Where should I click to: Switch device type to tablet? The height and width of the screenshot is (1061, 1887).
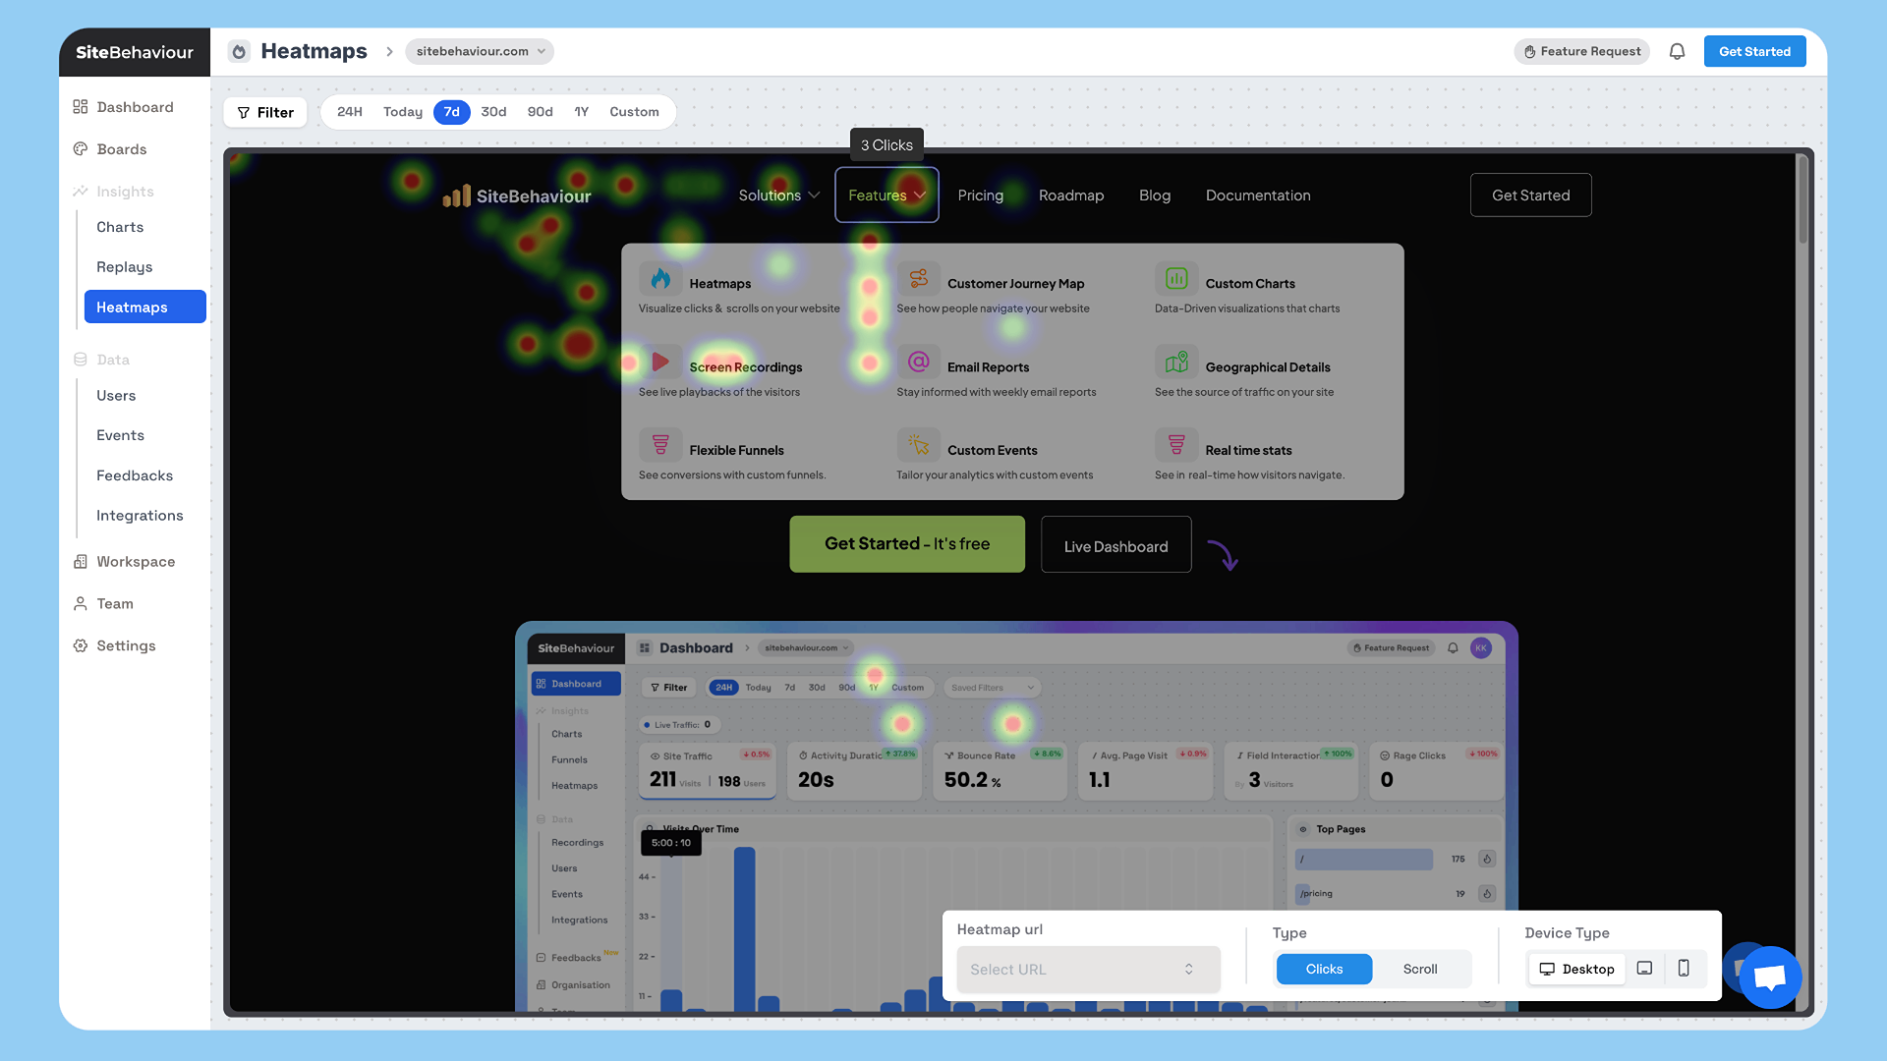[x=1644, y=969]
